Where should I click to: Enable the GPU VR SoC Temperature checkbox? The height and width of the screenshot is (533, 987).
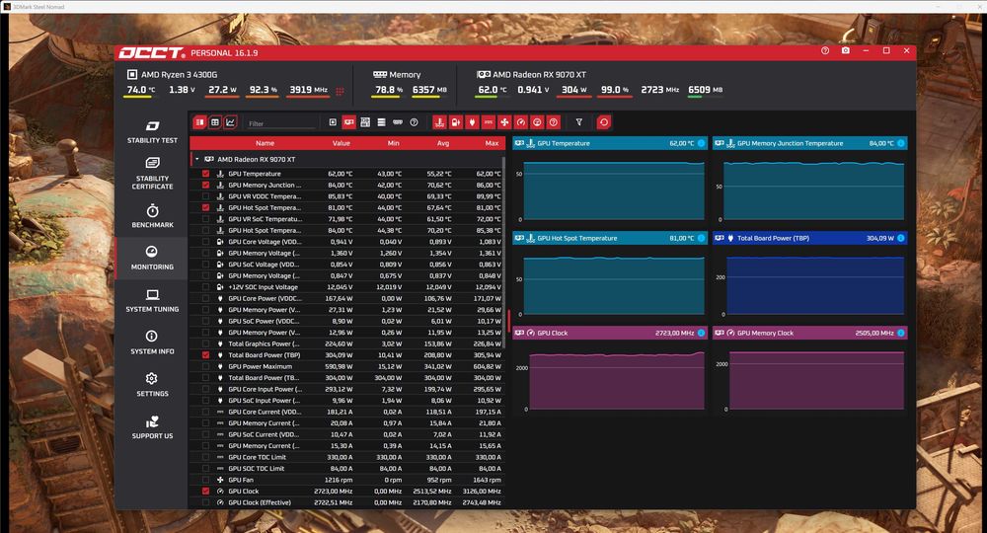point(206,219)
